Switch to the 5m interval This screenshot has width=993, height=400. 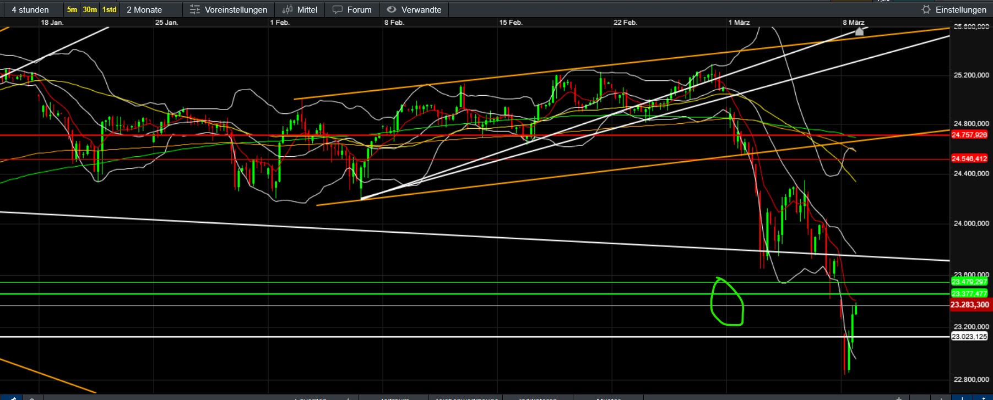(x=72, y=10)
